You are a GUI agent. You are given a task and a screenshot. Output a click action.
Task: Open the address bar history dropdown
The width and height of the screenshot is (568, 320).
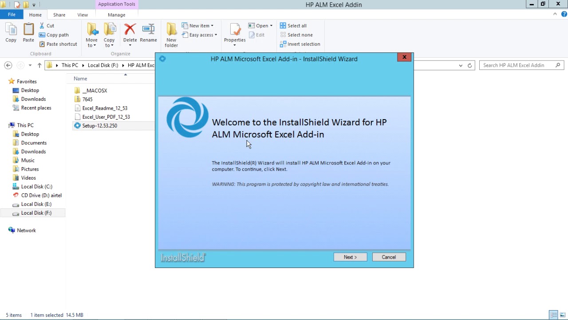(x=461, y=65)
